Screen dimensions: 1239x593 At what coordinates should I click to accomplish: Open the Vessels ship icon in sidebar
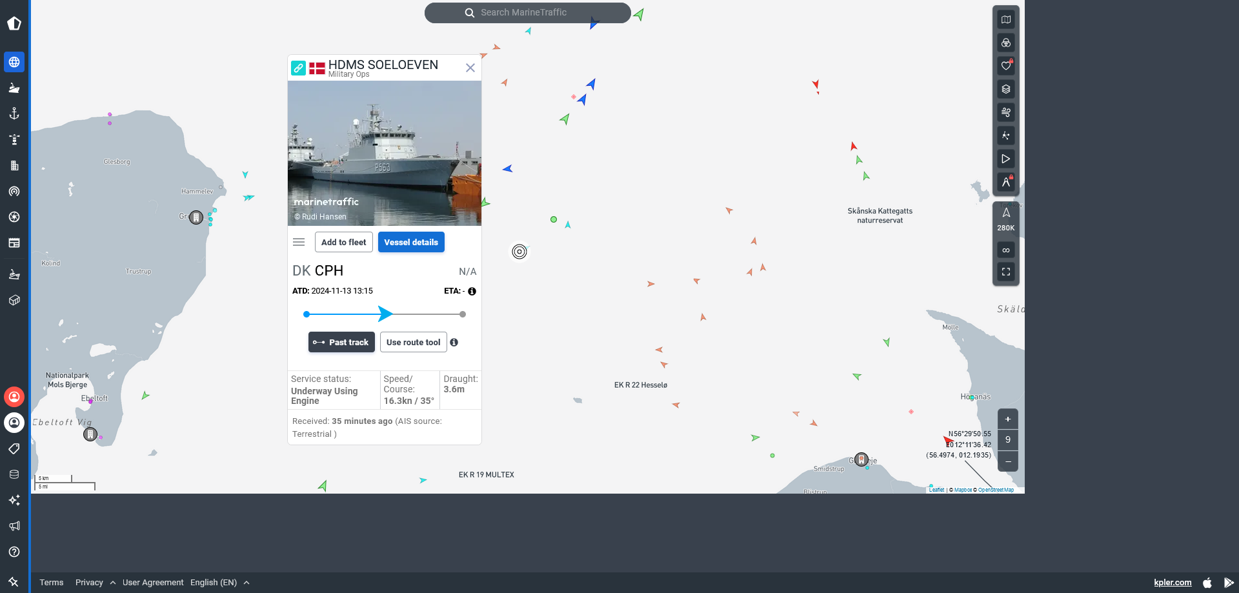[x=14, y=88]
